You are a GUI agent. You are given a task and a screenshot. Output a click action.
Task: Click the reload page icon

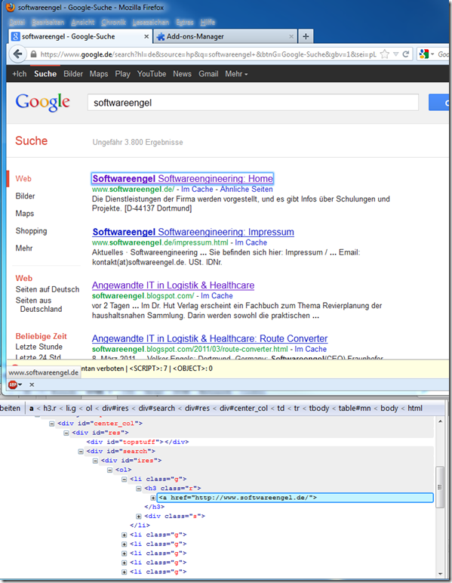pos(406,54)
